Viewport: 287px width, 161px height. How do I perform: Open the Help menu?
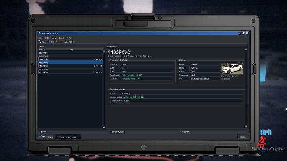pyautogui.click(x=69, y=38)
